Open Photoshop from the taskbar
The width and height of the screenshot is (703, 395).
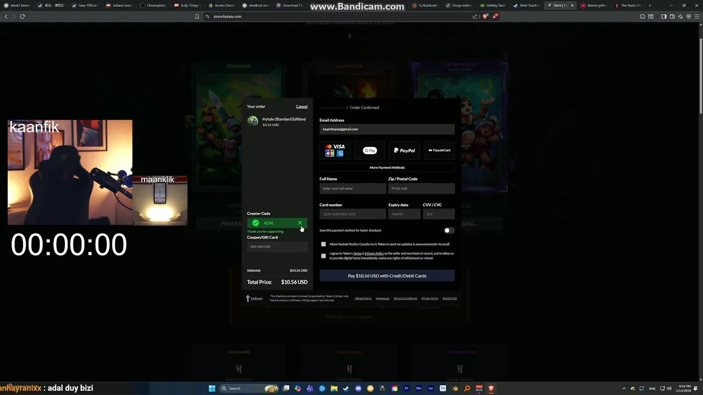(x=443, y=388)
